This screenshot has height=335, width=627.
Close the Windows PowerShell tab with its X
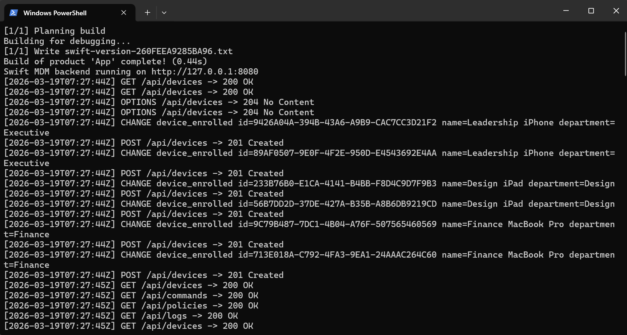123,12
